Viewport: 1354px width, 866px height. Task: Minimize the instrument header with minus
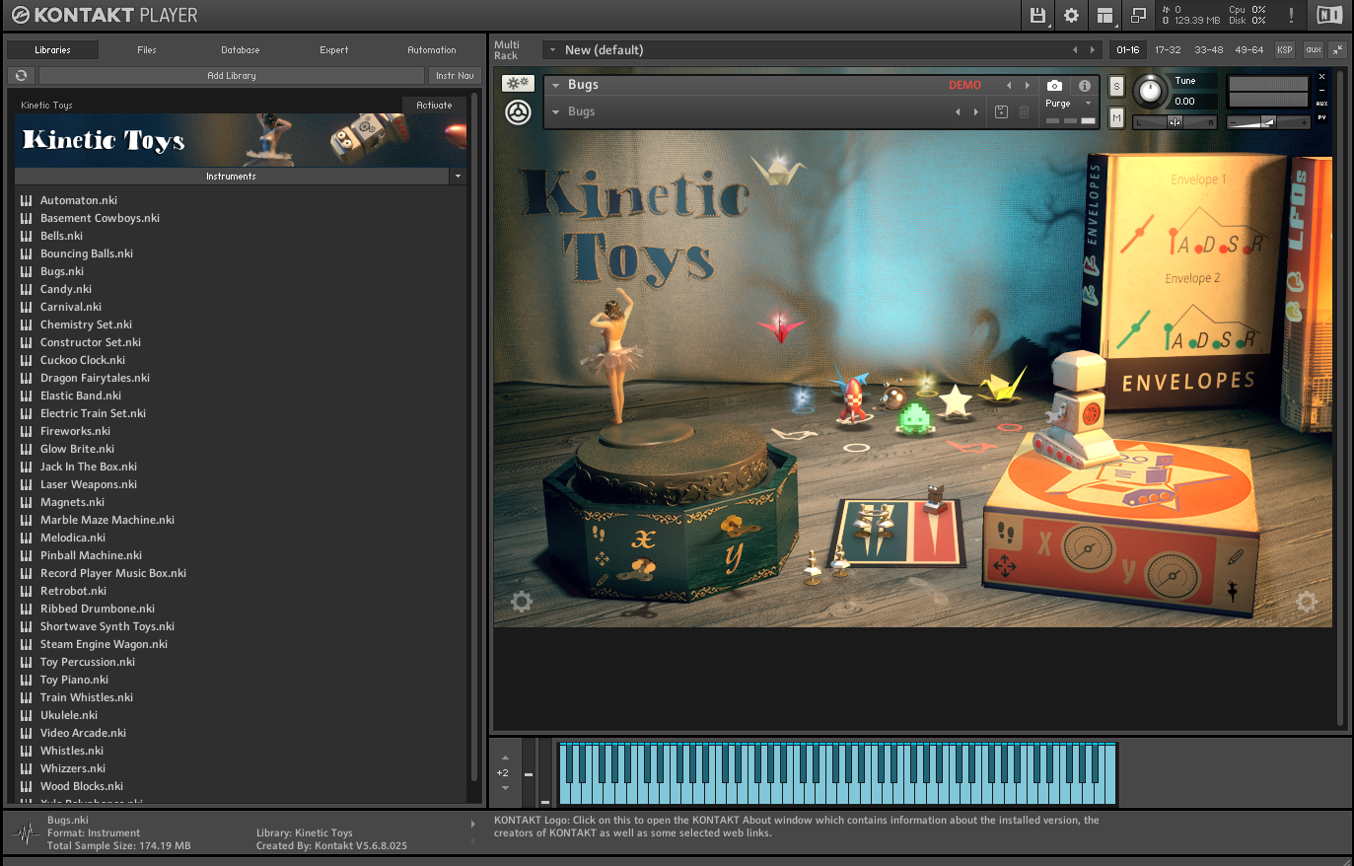tap(1321, 90)
